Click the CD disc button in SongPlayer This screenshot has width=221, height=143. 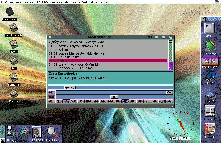162,101
